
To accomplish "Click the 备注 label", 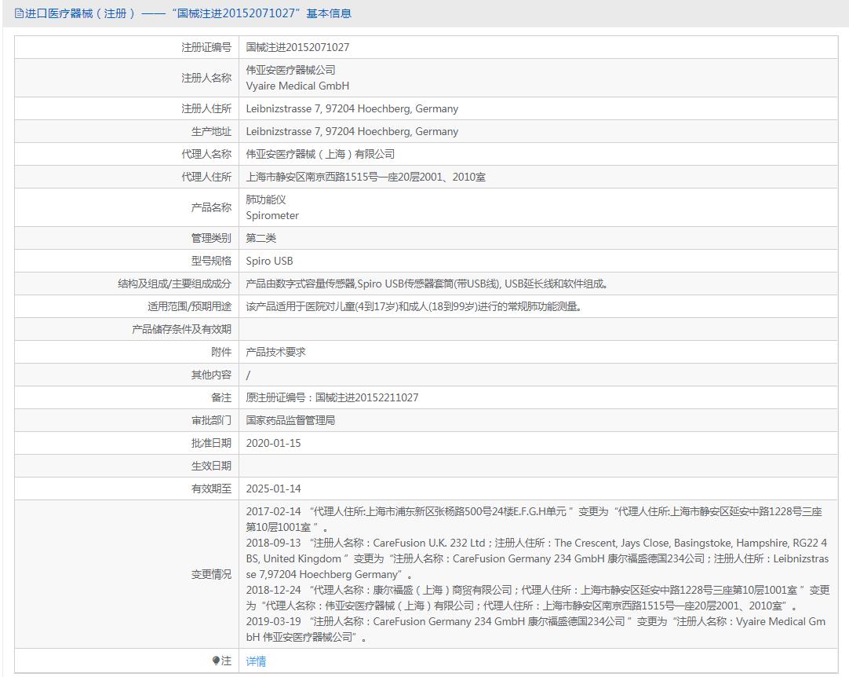I will coord(221,397).
